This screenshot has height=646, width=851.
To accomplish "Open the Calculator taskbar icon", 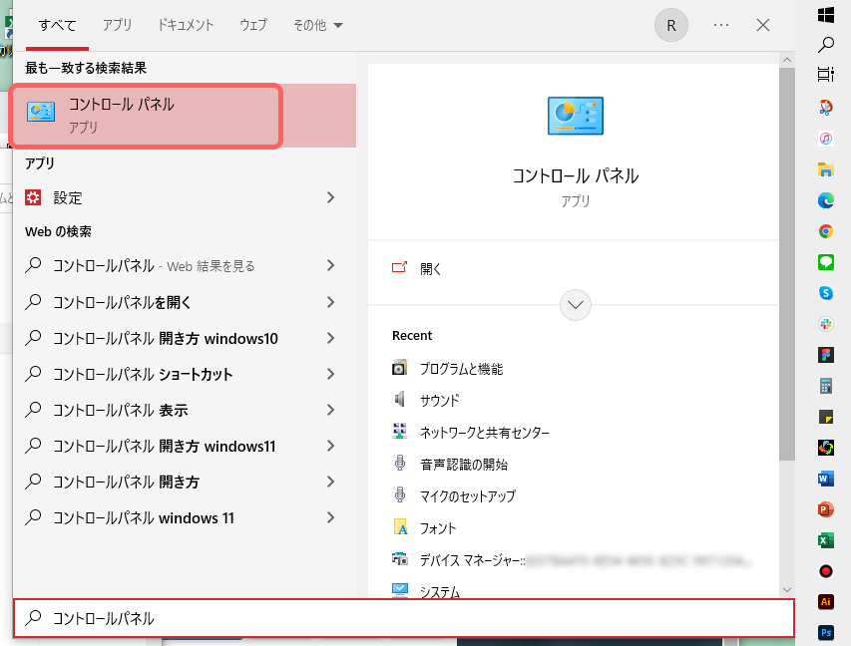I will 825,386.
